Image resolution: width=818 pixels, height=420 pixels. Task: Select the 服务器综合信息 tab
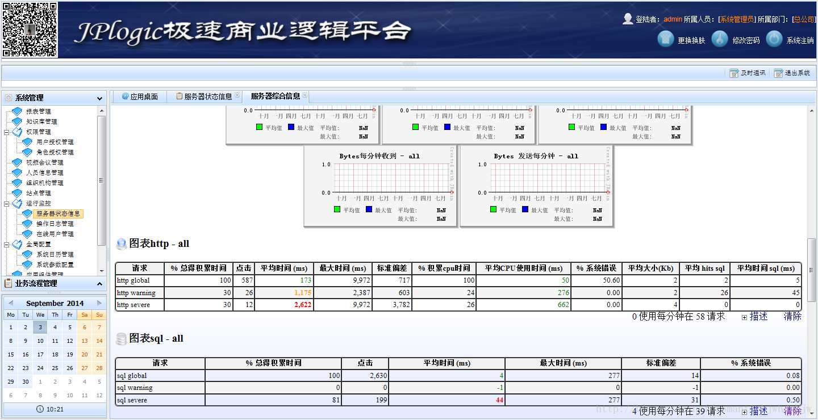coord(276,96)
